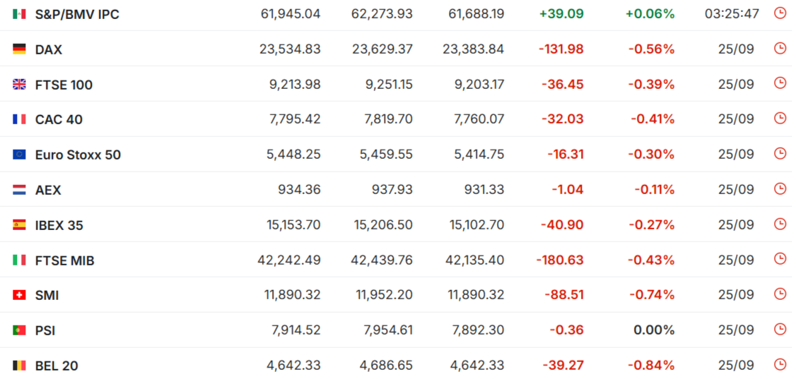Image resolution: width=796 pixels, height=379 pixels.
Task: Open the DAX index page
Action: (49, 49)
